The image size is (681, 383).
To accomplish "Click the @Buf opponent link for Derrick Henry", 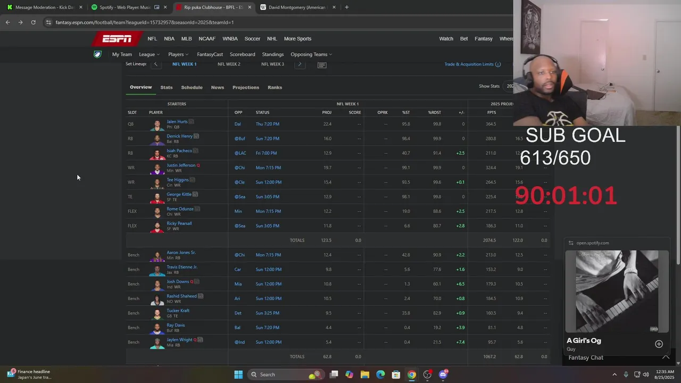I will [239, 138].
